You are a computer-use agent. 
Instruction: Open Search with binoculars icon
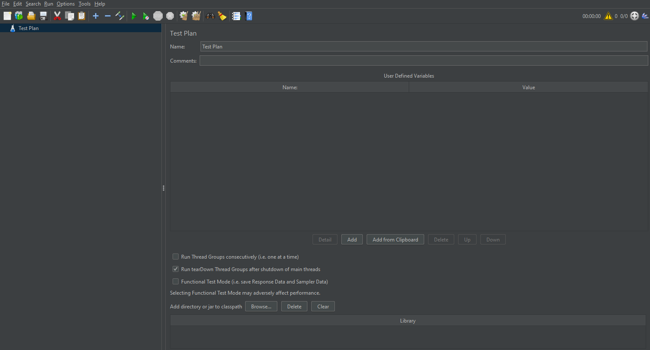pyautogui.click(x=210, y=16)
